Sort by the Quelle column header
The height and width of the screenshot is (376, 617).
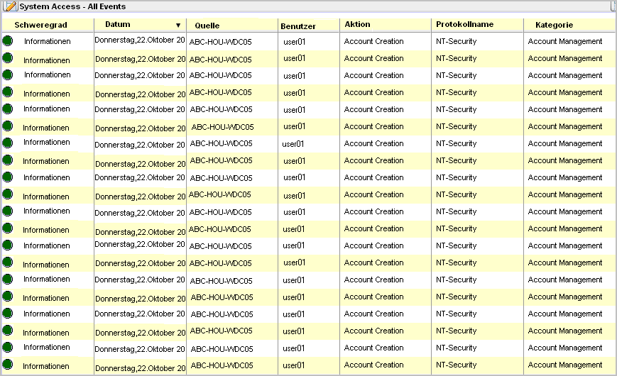click(x=207, y=26)
